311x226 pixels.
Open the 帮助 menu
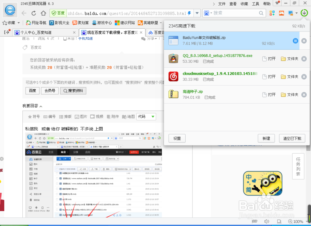pyautogui.click(x=267, y=4)
